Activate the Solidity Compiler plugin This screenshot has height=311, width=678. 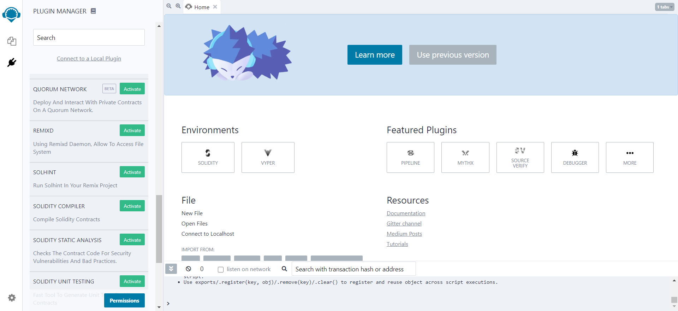coord(132,206)
